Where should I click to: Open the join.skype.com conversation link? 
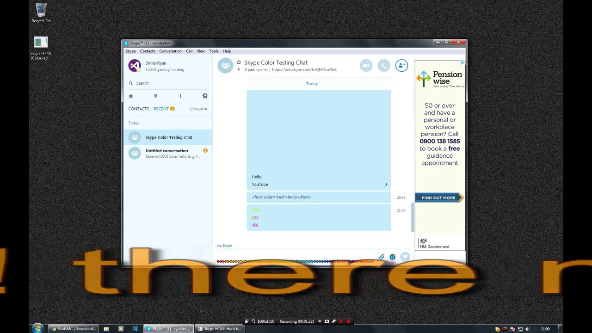point(304,70)
